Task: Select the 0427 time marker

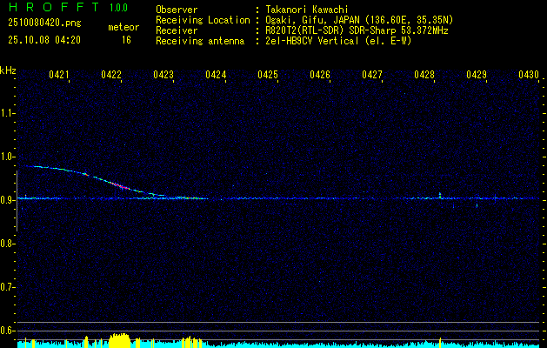Action: coord(372,76)
